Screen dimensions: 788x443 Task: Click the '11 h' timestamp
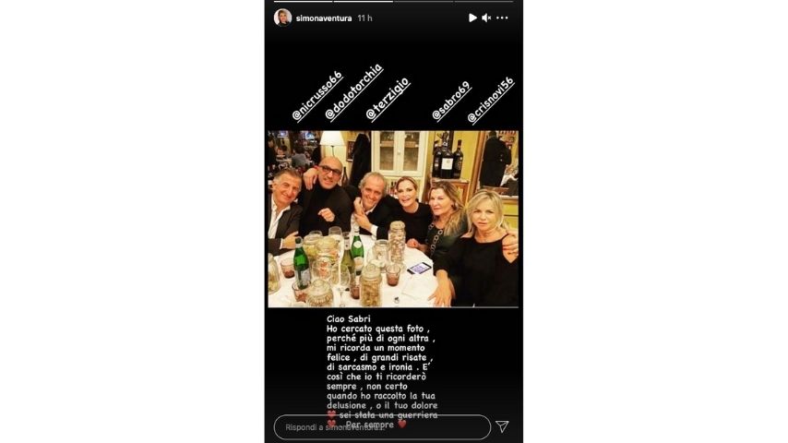364,18
